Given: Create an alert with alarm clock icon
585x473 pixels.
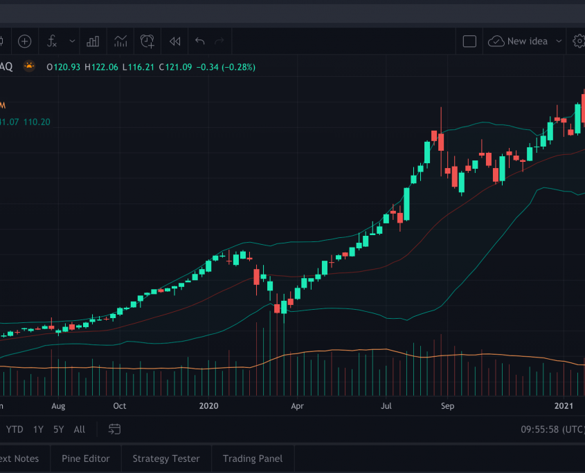Looking at the screenshot, I should coord(147,41).
